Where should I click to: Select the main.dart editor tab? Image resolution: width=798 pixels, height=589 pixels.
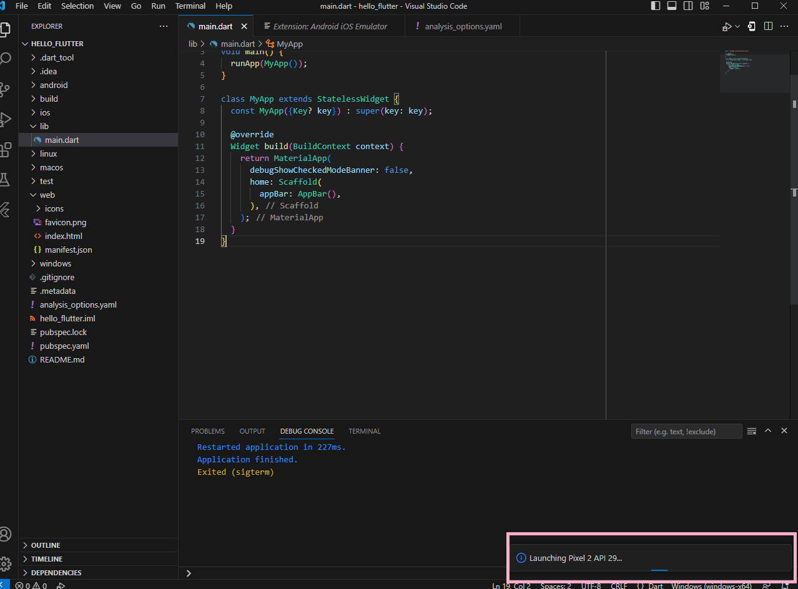(x=215, y=26)
